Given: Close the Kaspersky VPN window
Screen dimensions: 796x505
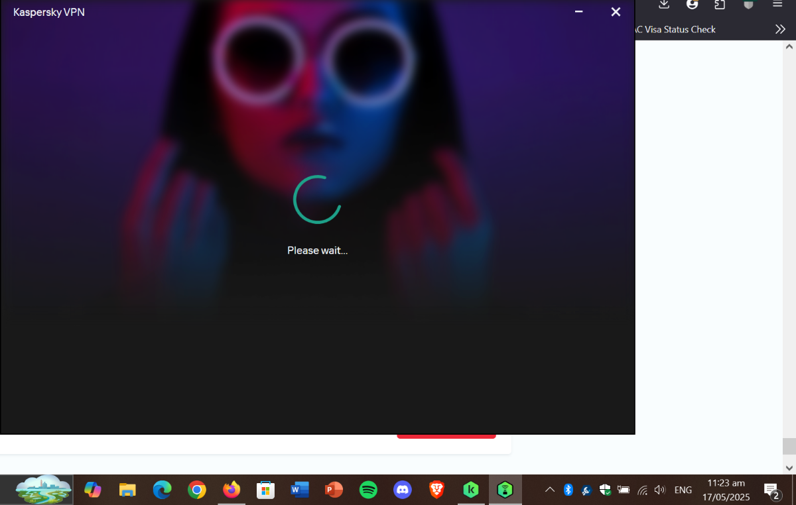Looking at the screenshot, I should (616, 12).
